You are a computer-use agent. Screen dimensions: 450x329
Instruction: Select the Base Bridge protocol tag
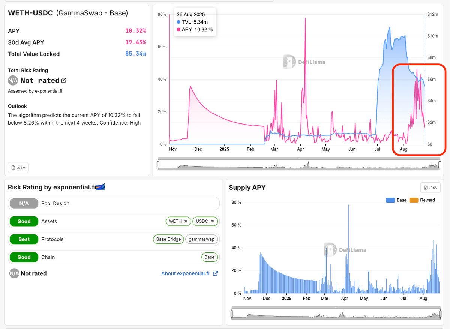point(168,239)
